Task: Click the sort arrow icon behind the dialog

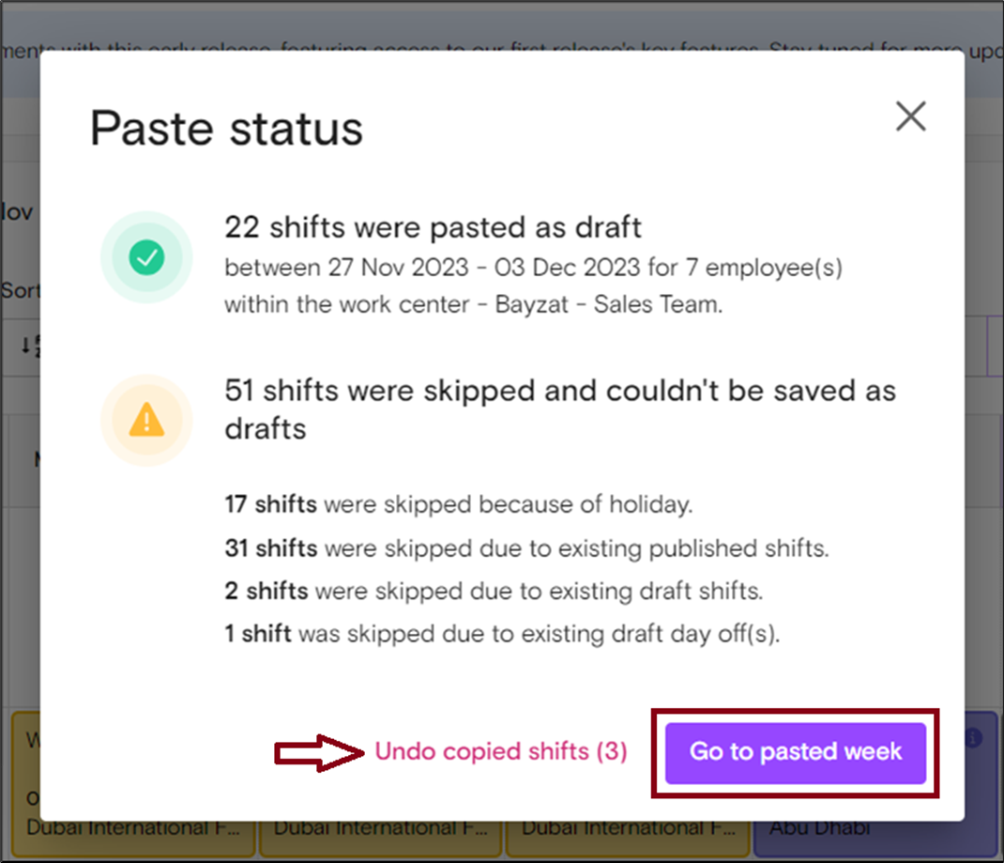Action: click(30, 346)
